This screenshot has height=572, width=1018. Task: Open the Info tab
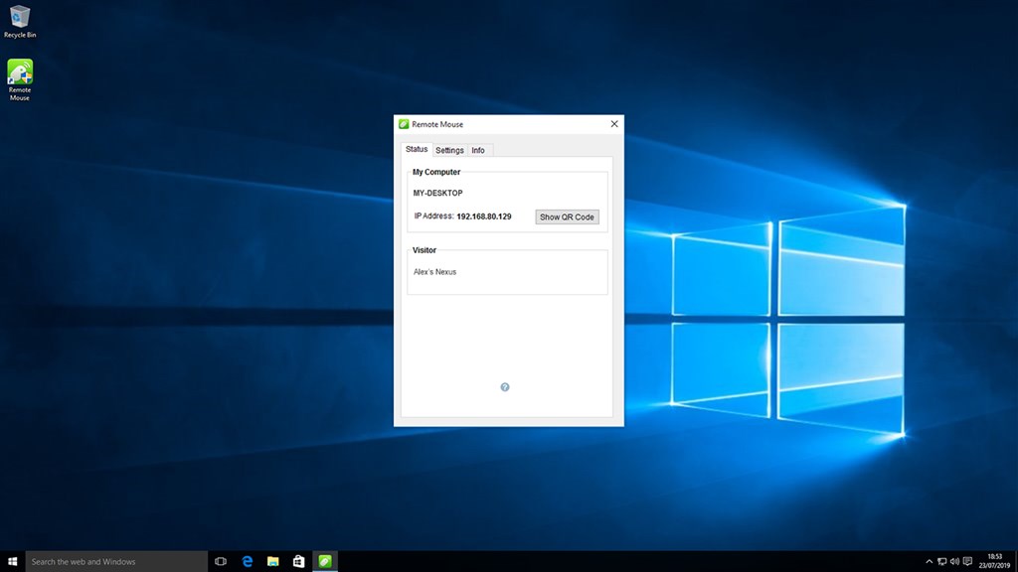[478, 150]
